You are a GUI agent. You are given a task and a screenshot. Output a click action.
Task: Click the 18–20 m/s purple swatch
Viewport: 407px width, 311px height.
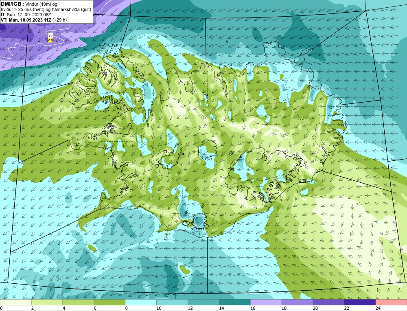coord(297,302)
